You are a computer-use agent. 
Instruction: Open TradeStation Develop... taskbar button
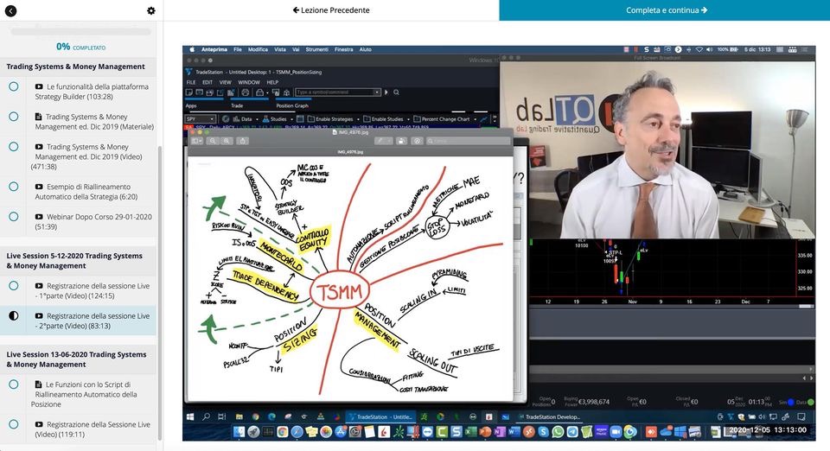point(550,417)
